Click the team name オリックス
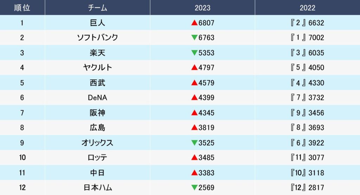This screenshot has width=360, height=195. pos(97,143)
